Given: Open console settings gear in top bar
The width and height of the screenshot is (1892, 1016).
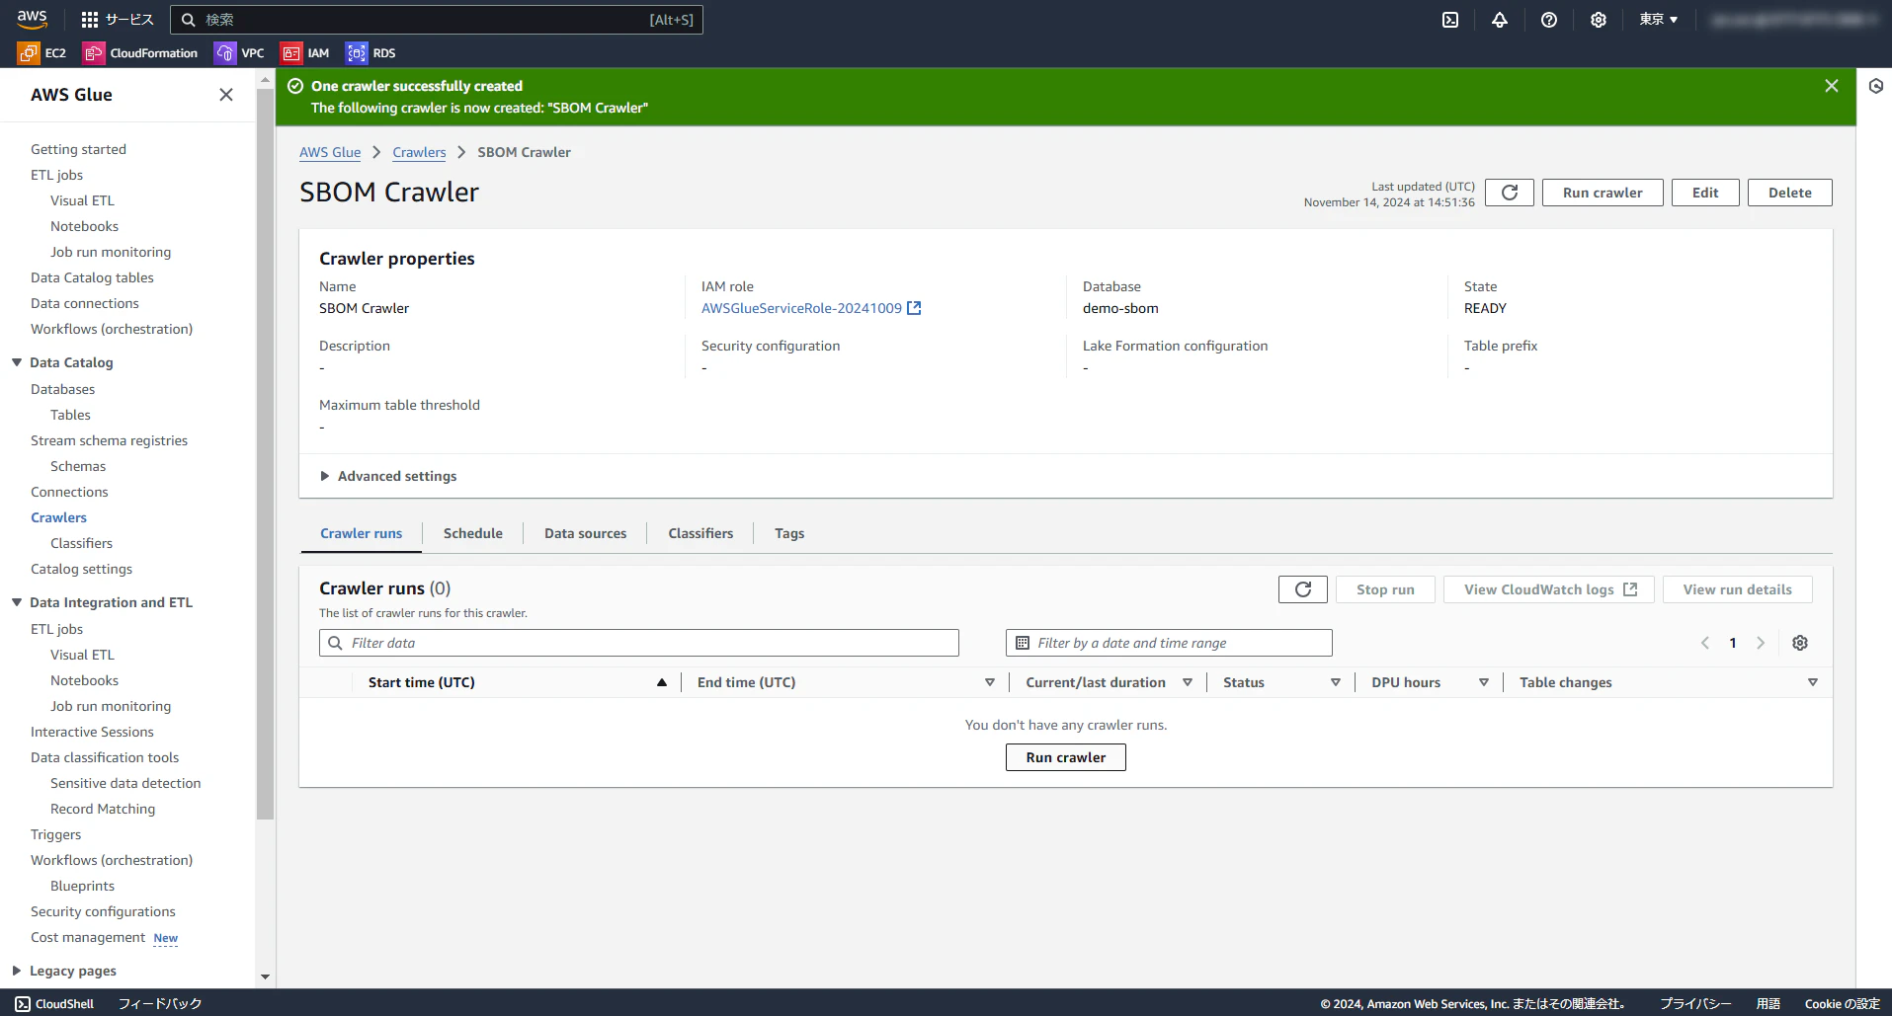Looking at the screenshot, I should point(1599,20).
